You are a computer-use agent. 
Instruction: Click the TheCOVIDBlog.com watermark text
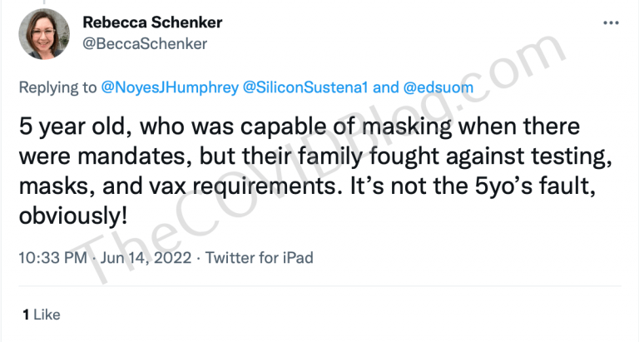coord(319,157)
